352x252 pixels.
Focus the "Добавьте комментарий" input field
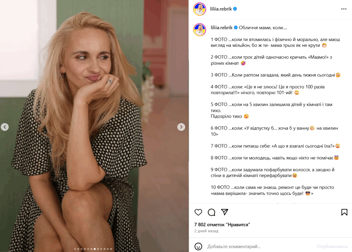(x=258, y=246)
